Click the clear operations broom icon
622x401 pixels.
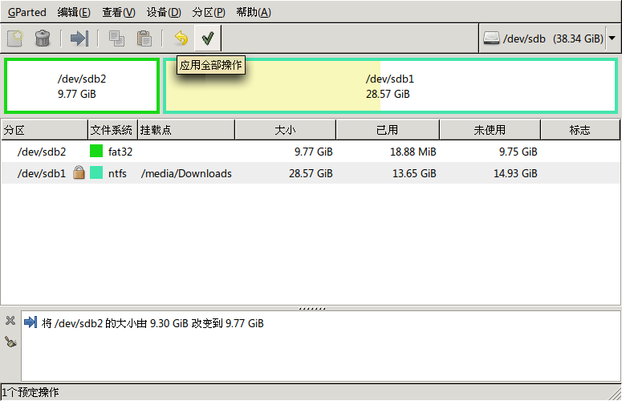10,342
